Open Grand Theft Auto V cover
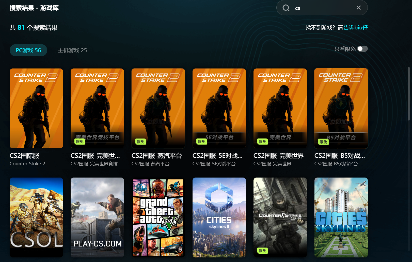The image size is (412, 262). (x=158, y=217)
